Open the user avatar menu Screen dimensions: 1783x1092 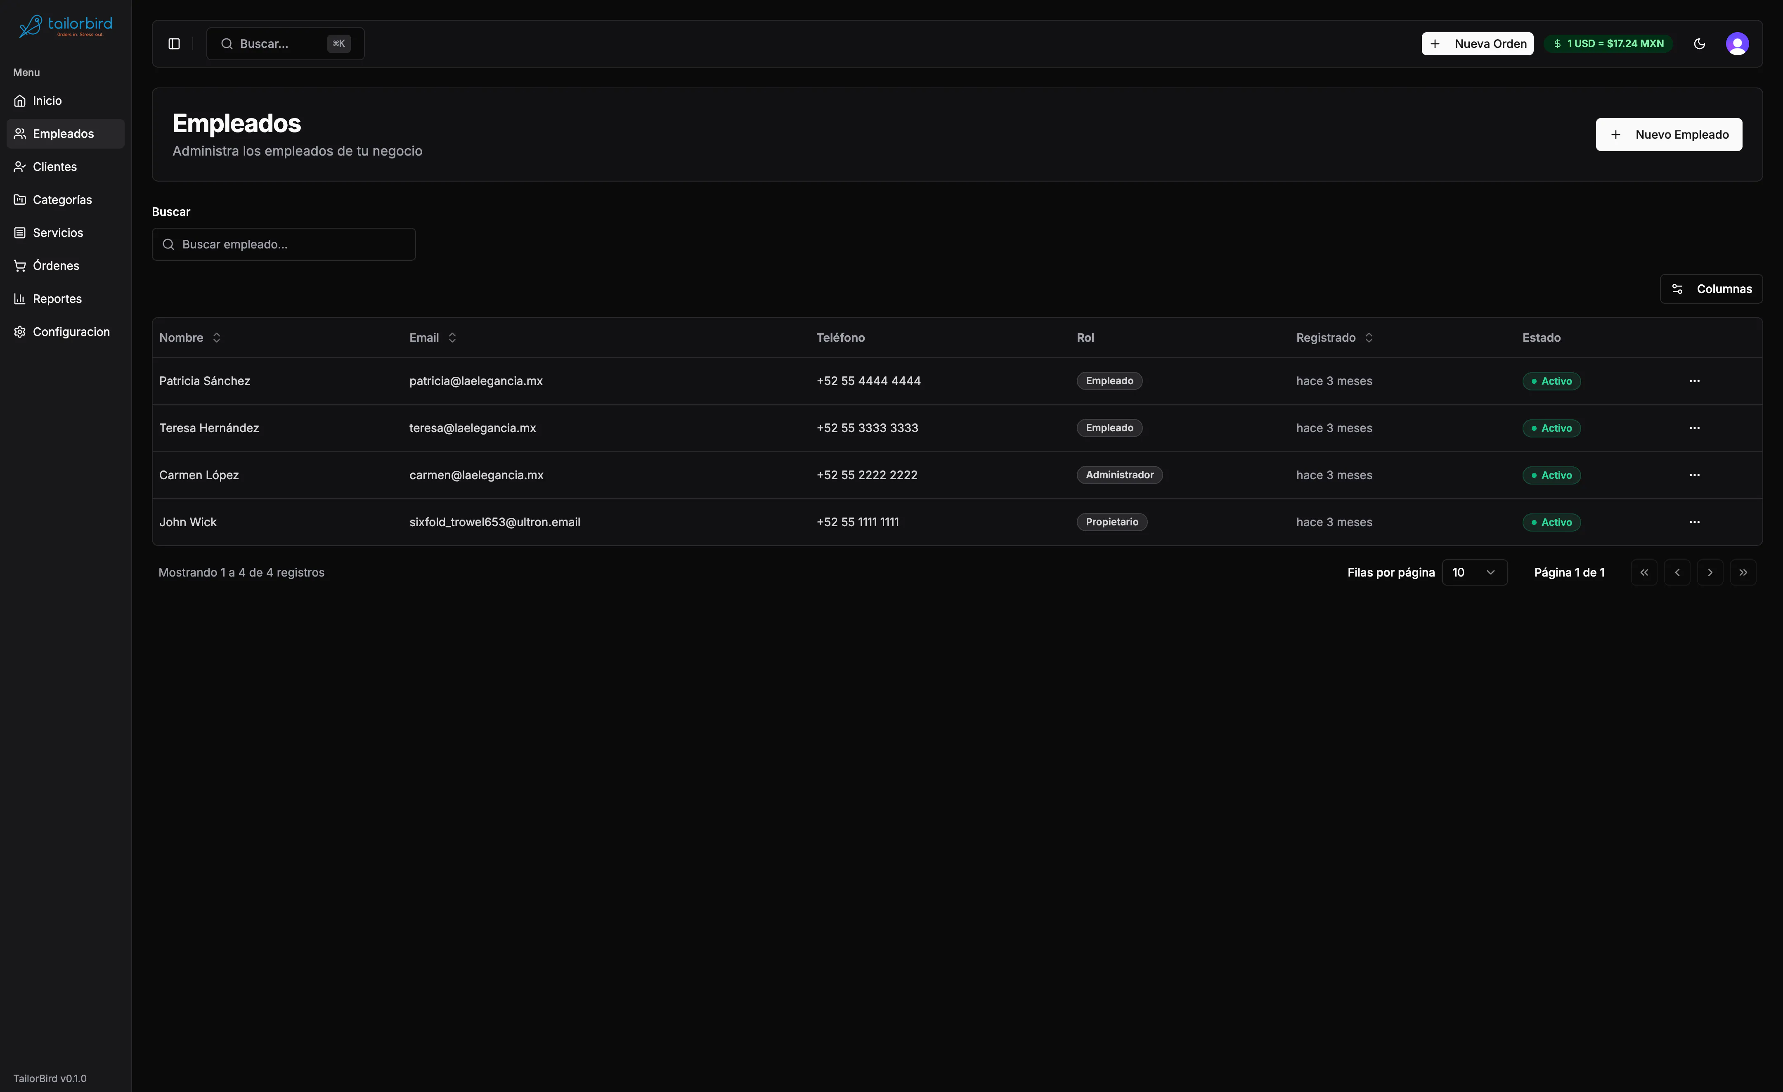(1737, 43)
